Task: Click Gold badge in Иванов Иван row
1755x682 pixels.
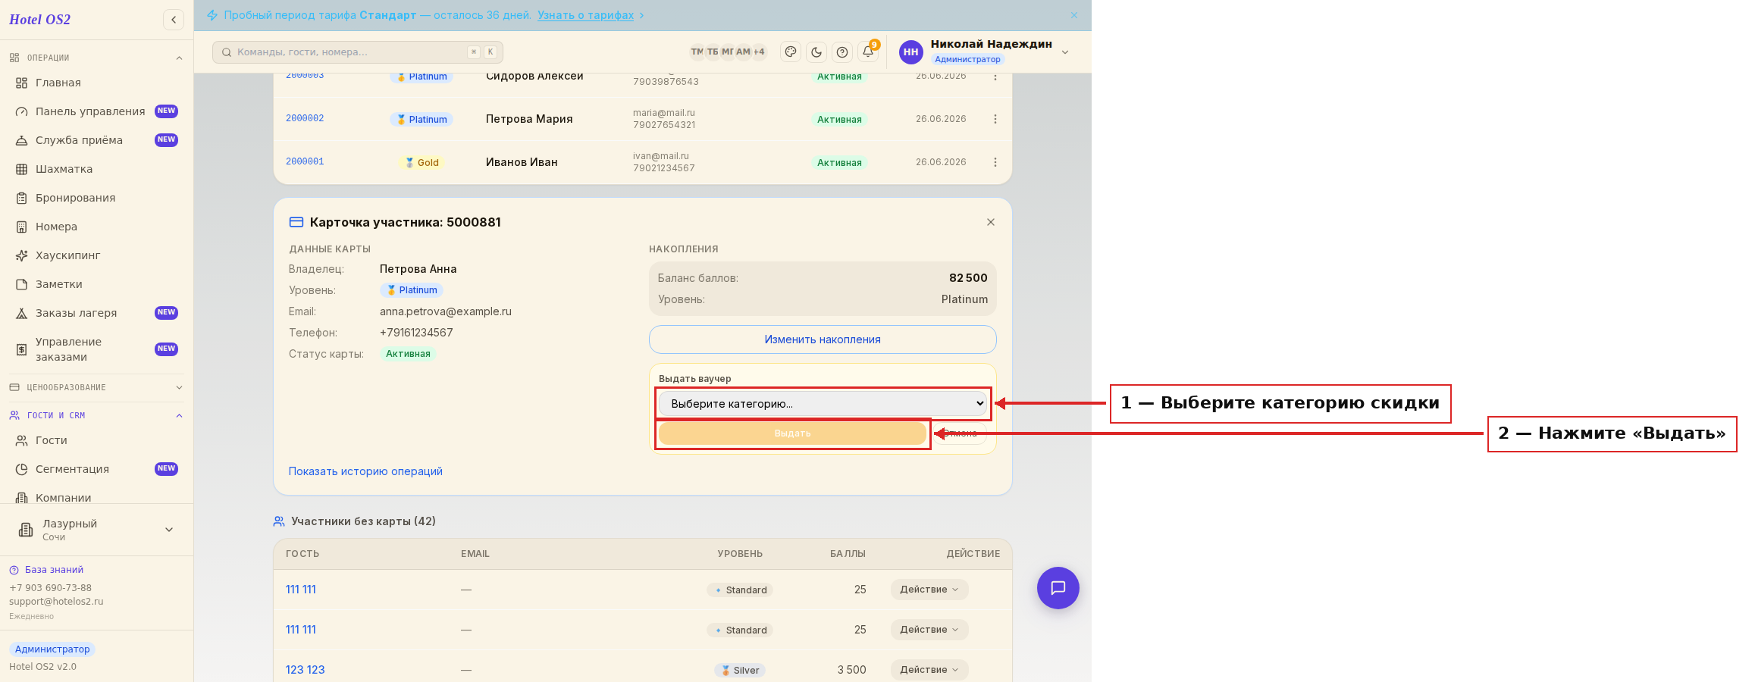Action: coord(422,163)
